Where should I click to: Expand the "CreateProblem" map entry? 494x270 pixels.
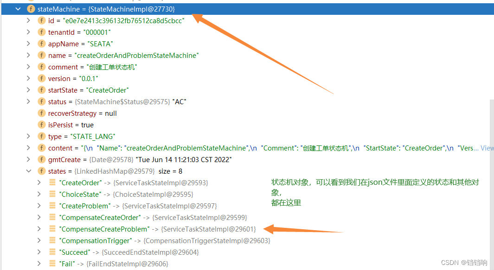pyautogui.click(x=39, y=206)
